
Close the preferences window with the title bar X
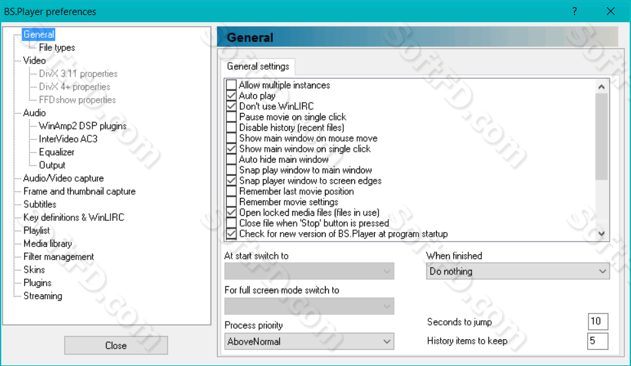(x=611, y=11)
